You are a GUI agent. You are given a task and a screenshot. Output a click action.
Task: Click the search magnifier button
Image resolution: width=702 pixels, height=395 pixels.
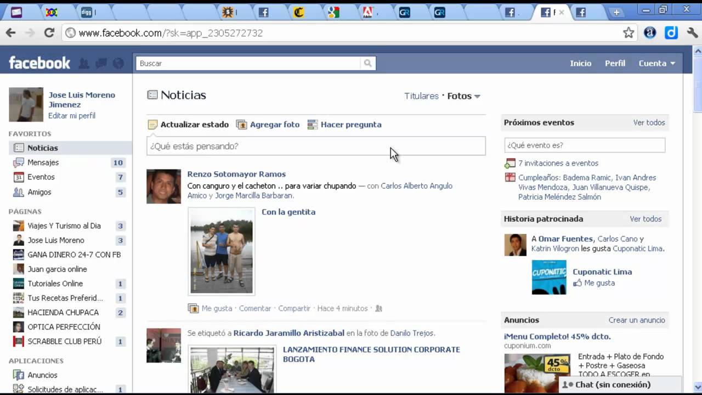click(x=368, y=63)
